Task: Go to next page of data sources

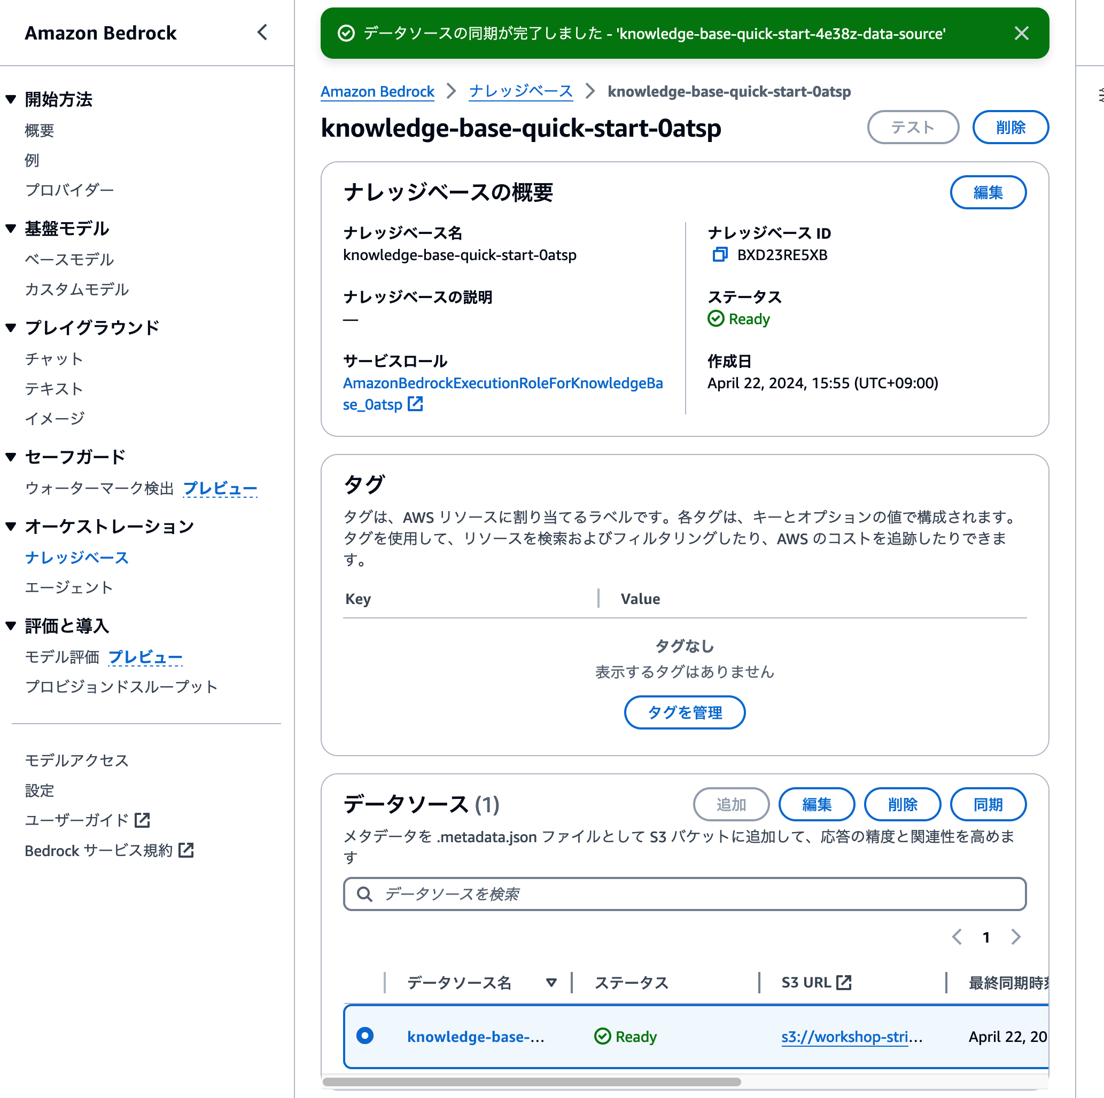Action: tap(1015, 937)
